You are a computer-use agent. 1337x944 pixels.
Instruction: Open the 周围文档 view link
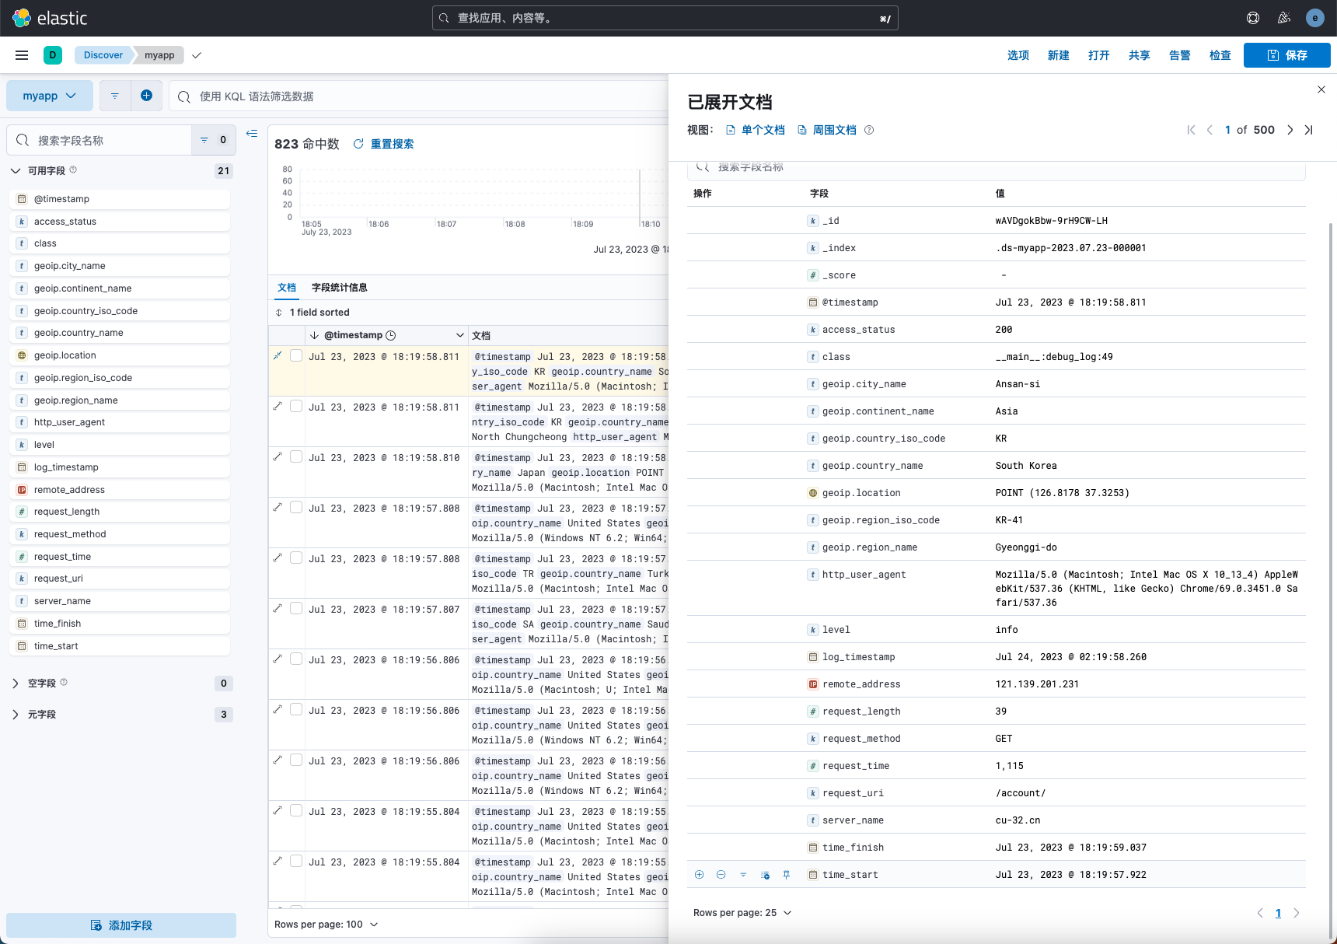[827, 130]
